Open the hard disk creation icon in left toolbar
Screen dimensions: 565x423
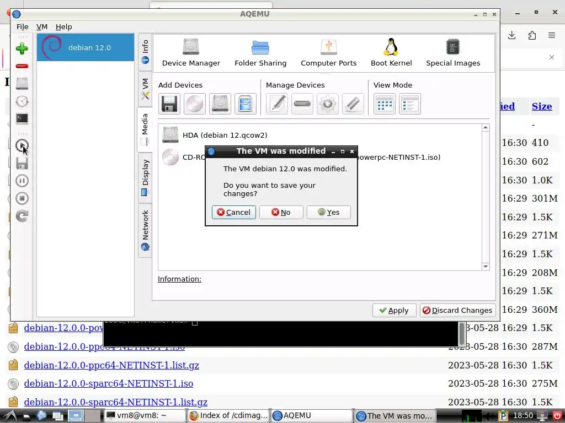(x=22, y=84)
